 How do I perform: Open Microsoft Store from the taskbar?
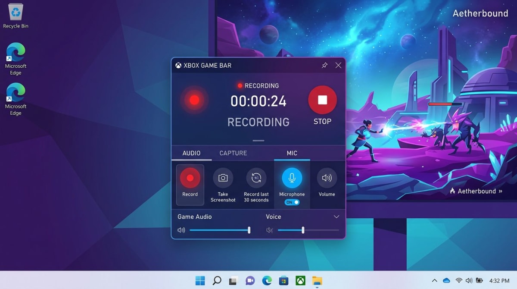[x=283, y=281]
